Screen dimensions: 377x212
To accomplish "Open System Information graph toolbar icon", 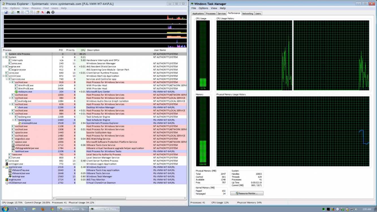I will pos(18,12).
